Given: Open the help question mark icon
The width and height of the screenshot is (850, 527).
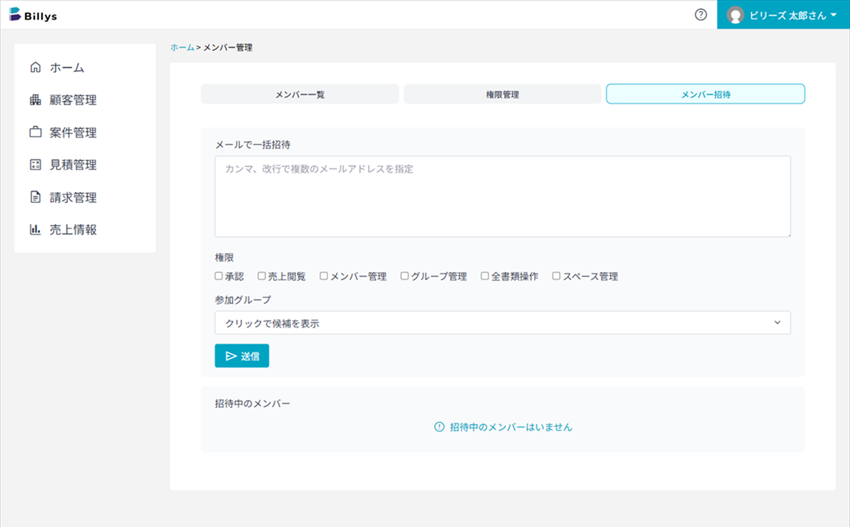Looking at the screenshot, I should click(700, 14).
